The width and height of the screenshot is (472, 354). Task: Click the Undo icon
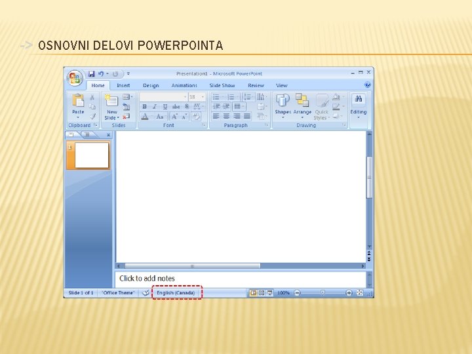(101, 73)
